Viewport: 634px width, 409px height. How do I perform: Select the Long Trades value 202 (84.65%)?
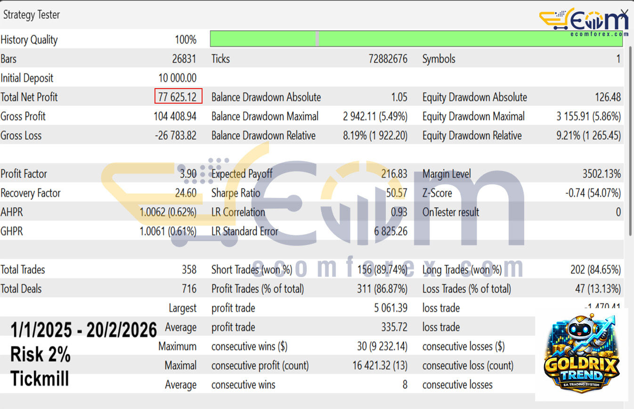pos(595,270)
